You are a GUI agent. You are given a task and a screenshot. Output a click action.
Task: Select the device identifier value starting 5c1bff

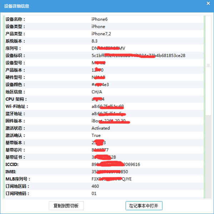tap(138, 56)
